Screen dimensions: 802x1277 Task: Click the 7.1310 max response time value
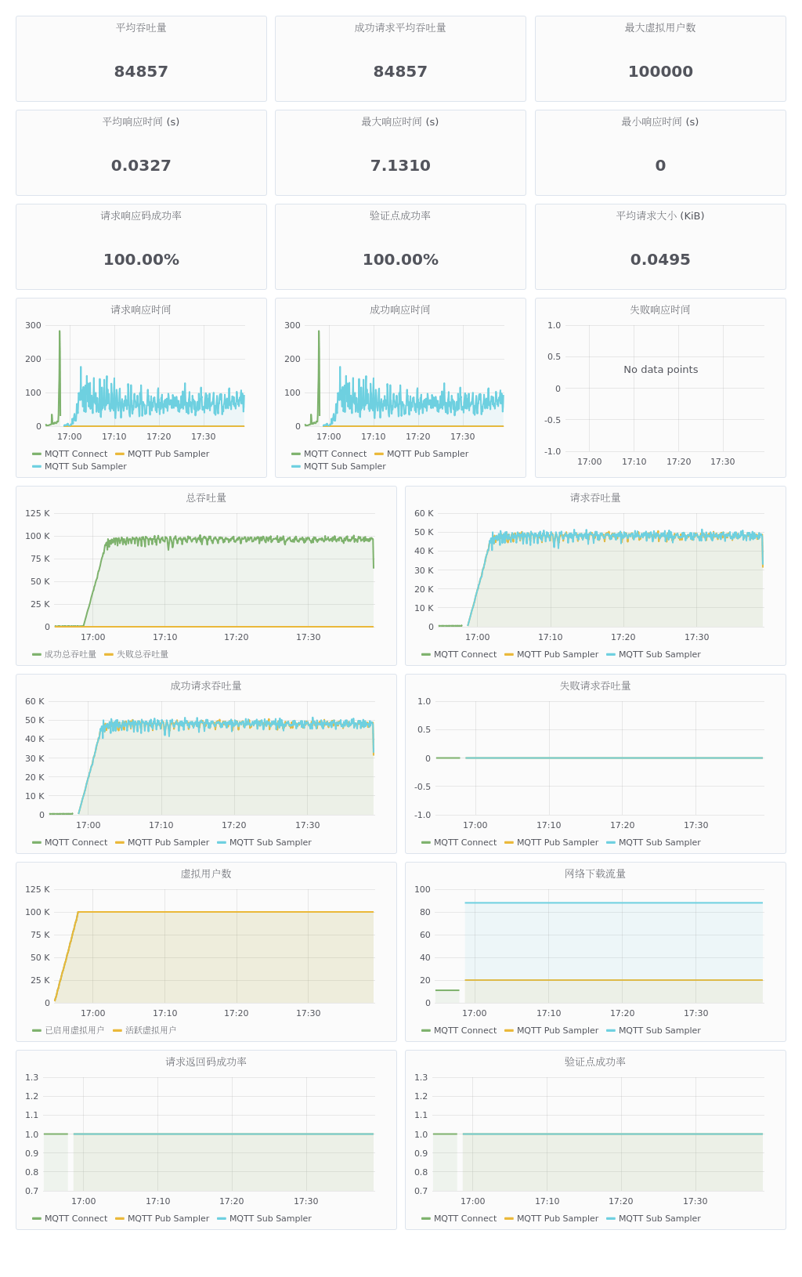400,165
